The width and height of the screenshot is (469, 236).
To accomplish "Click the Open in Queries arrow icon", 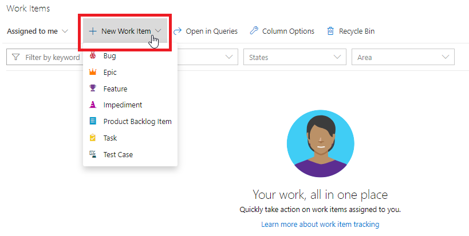I will (x=178, y=31).
